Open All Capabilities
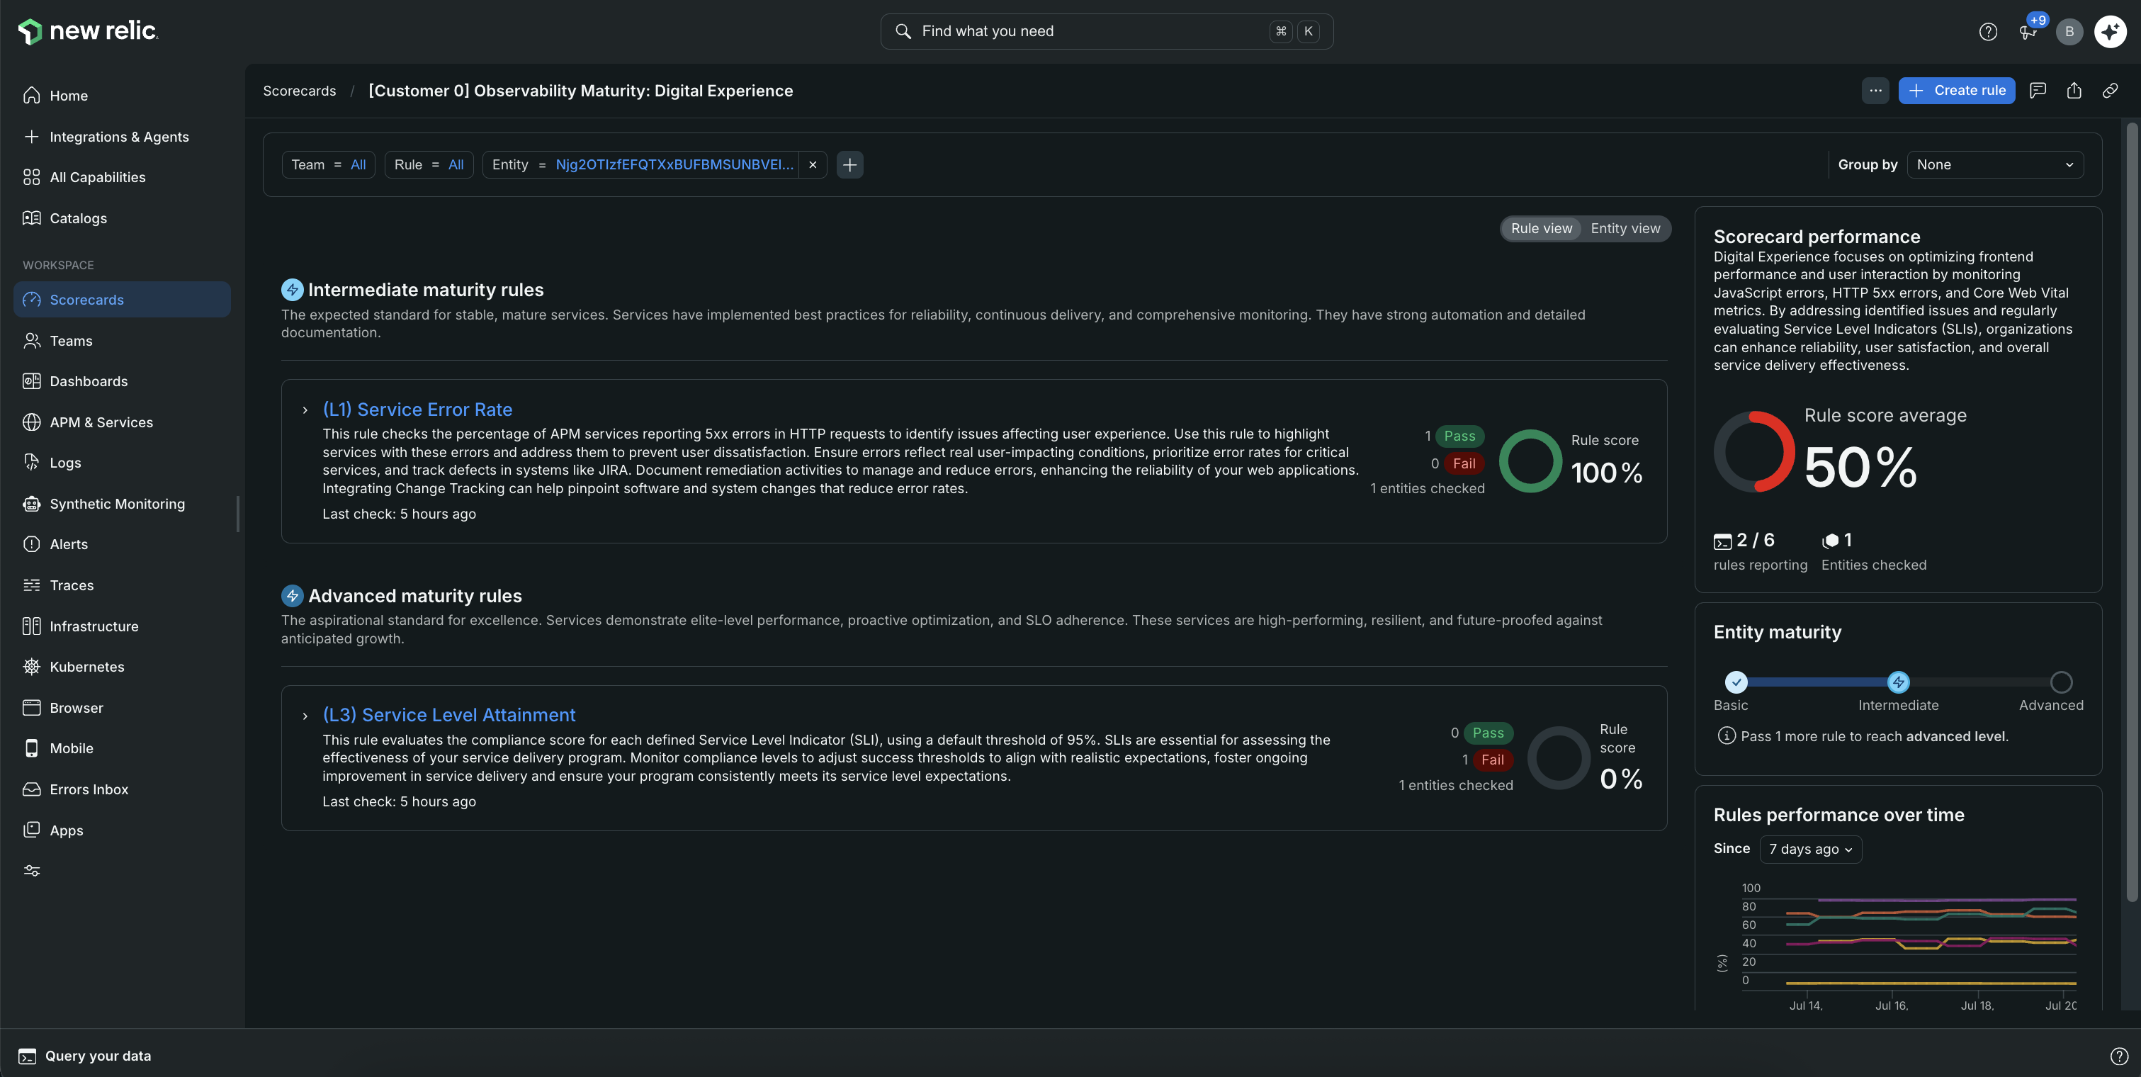Image resolution: width=2141 pixels, height=1077 pixels. (x=122, y=177)
